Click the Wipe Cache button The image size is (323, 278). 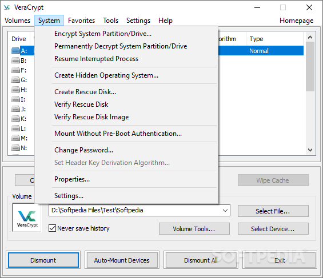pos(273,180)
